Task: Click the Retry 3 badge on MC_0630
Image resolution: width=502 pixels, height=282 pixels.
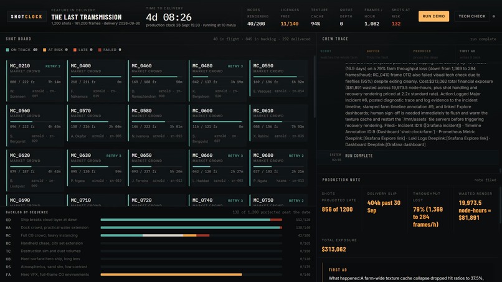Action: 113,156
